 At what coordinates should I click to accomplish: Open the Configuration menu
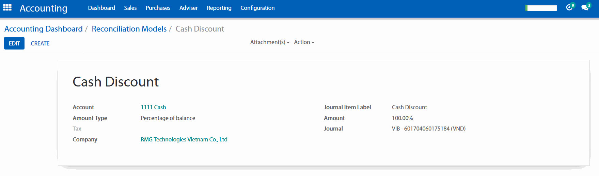click(257, 8)
